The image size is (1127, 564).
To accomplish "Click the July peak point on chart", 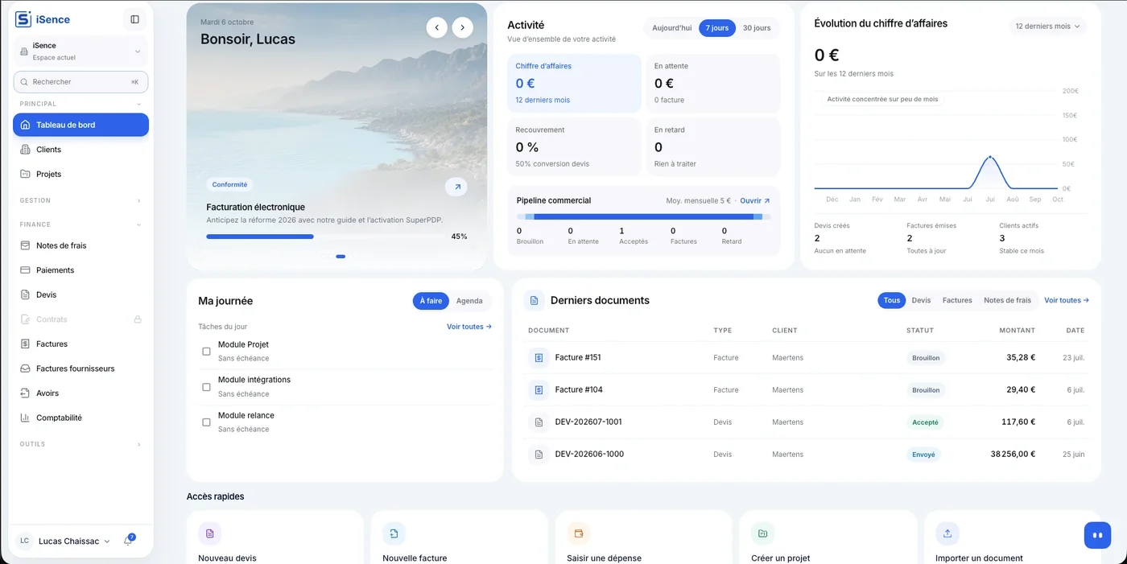I will point(989,157).
